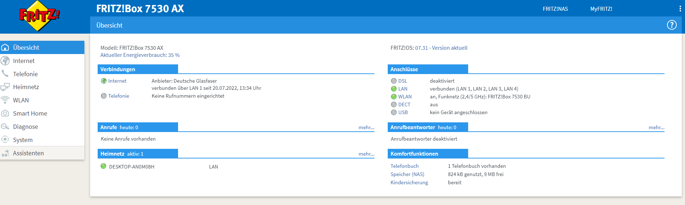Image resolution: width=685 pixels, height=205 pixels.
Task: Click '824 kB genutzt, 9 MB frei' text
Action: point(476,174)
